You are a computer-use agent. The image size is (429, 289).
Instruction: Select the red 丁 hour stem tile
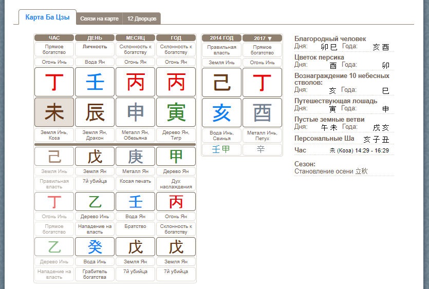(54, 82)
